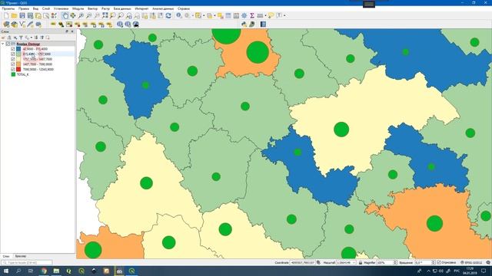Open the layer styling brush icon in Layers panel
492x276 pixels.
click(4, 38)
